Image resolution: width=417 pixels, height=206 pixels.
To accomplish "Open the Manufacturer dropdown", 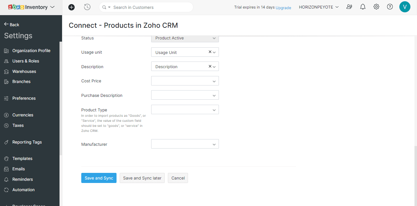I will 185,144.
